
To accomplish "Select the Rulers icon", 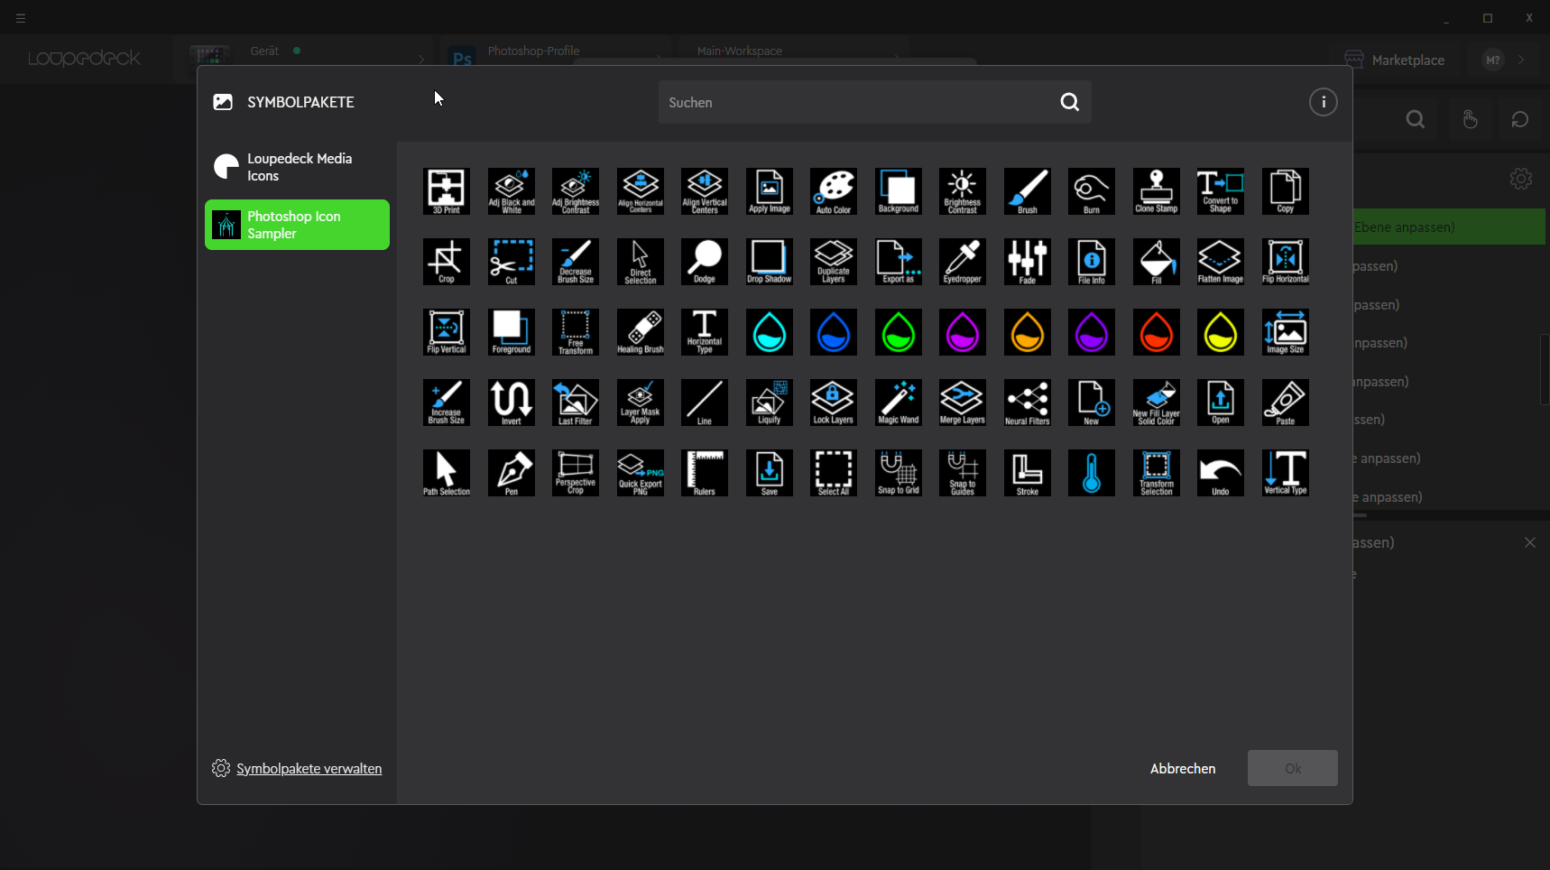I will tap(705, 473).
